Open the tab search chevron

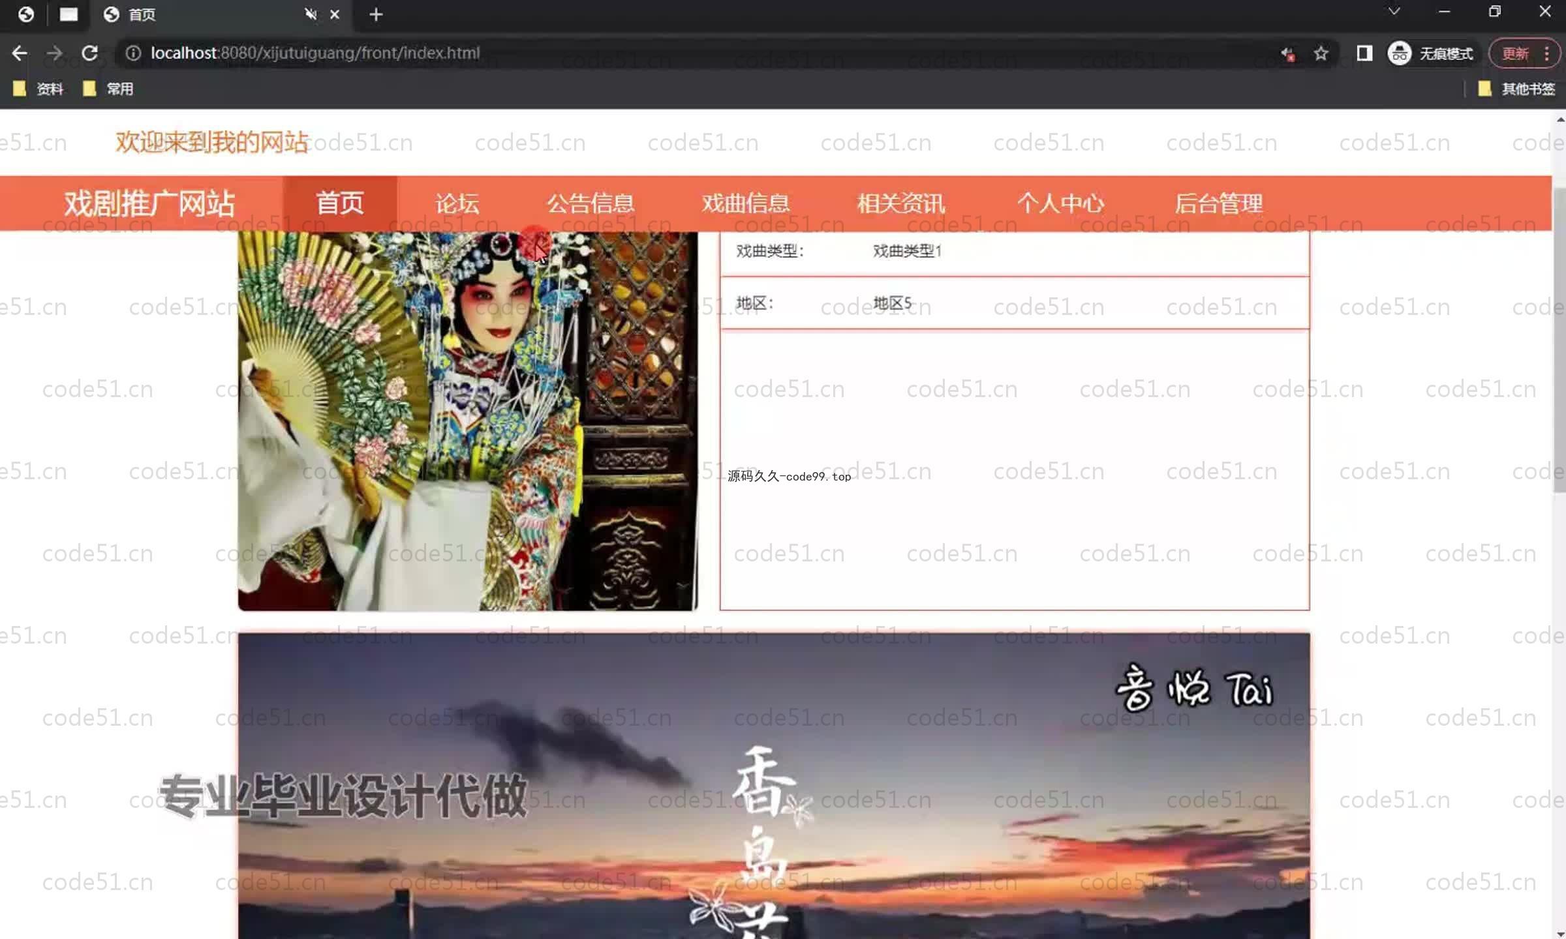click(x=1394, y=12)
